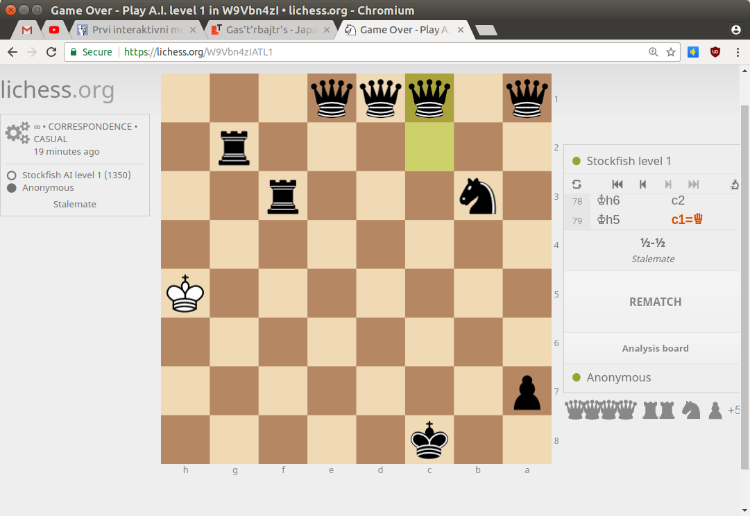Select the c1=Q promotion move

click(687, 219)
